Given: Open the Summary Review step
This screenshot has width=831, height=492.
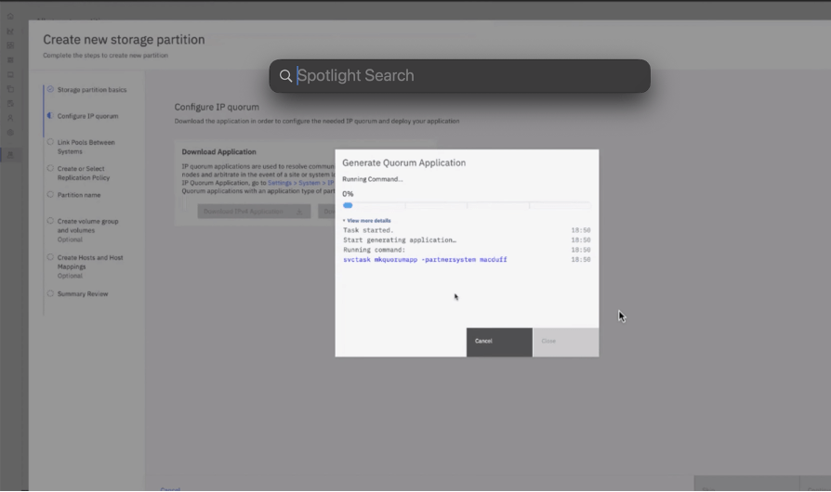Looking at the screenshot, I should (x=82, y=294).
